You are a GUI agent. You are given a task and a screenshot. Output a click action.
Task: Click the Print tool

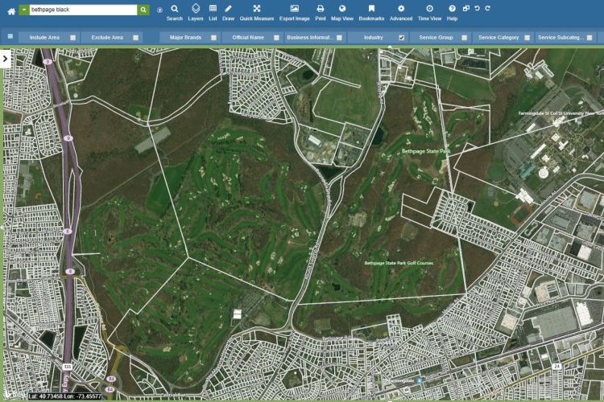click(320, 13)
